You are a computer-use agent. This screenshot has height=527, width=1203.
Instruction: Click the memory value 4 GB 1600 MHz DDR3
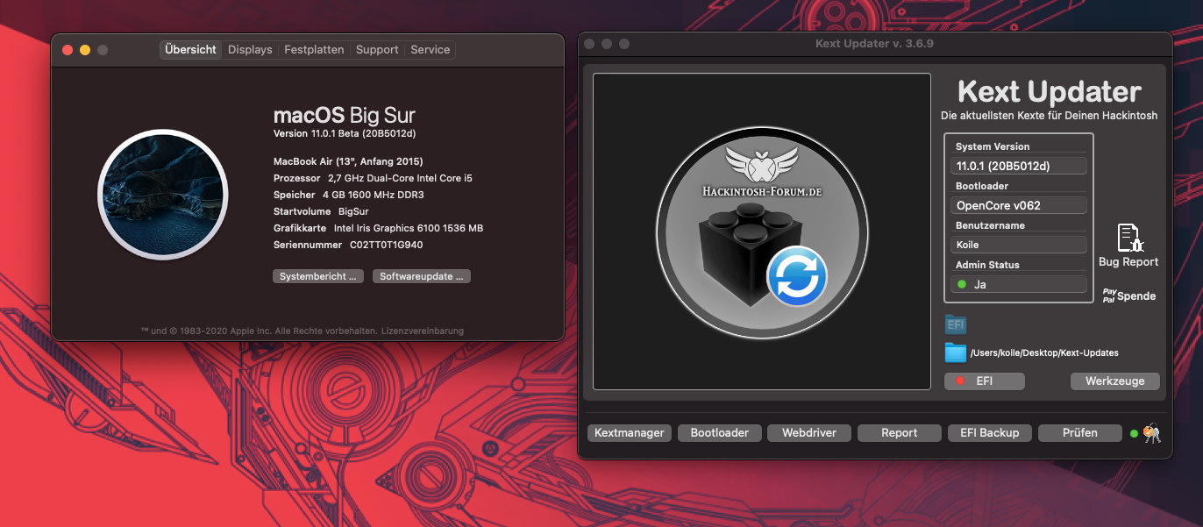click(x=373, y=195)
